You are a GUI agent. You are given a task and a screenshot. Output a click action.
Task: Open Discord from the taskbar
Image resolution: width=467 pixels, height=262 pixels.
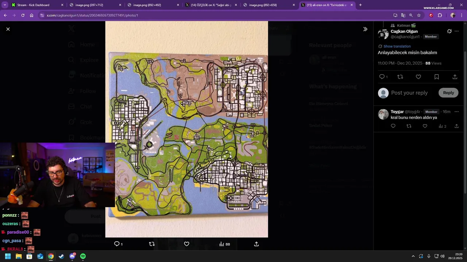tap(72, 256)
